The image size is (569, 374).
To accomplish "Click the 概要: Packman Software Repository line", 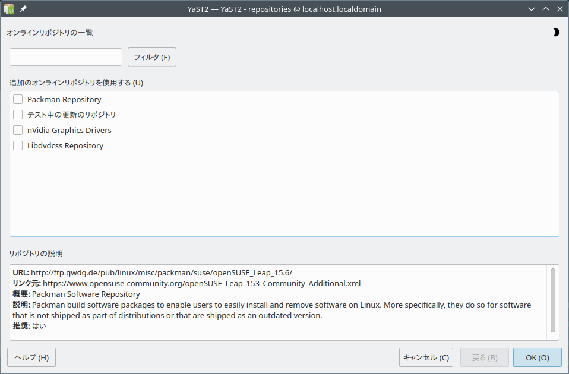I will tap(76, 294).
